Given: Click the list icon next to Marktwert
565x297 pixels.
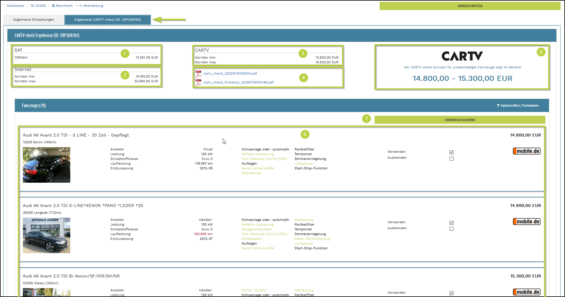Looking at the screenshot, I should [x=53, y=6].
